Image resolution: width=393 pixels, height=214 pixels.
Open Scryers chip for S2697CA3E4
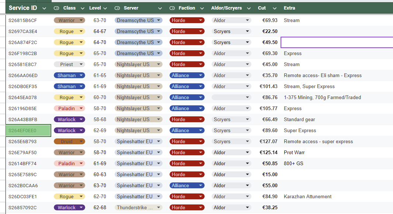click(231, 31)
